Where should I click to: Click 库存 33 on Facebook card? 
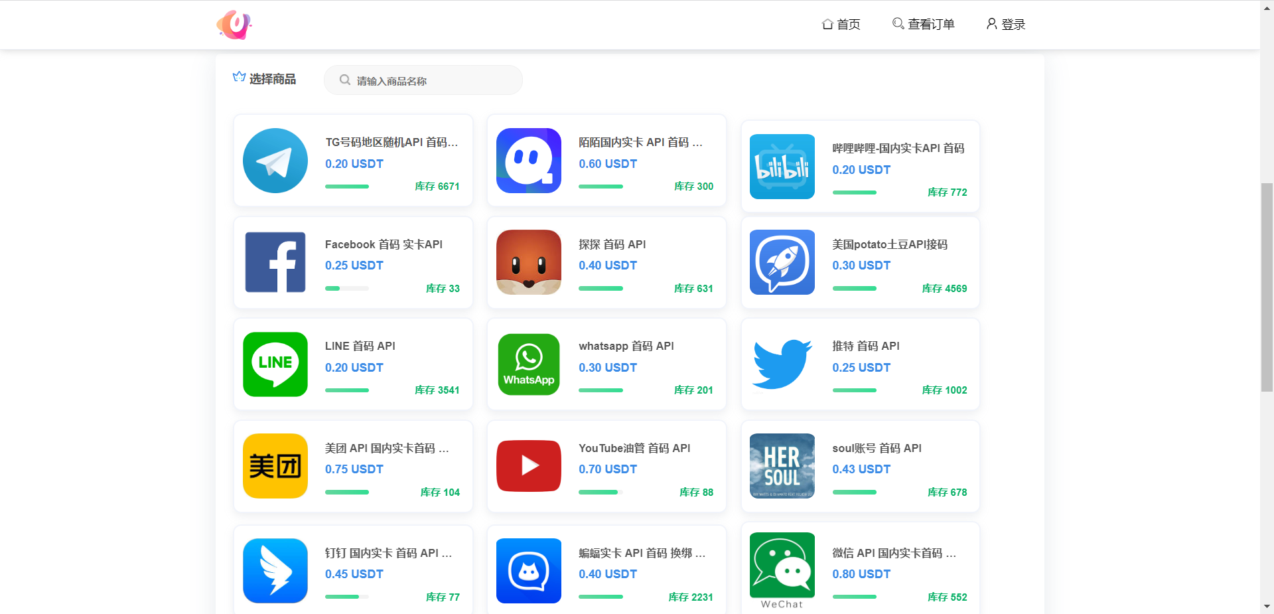(443, 289)
